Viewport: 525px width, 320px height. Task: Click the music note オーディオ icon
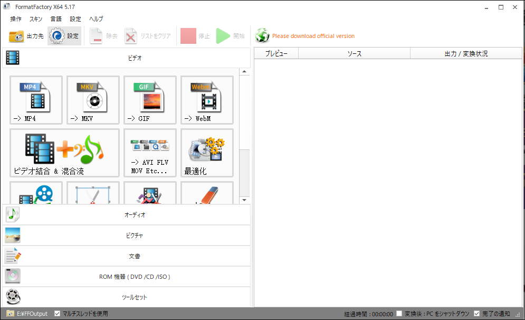coord(13,214)
